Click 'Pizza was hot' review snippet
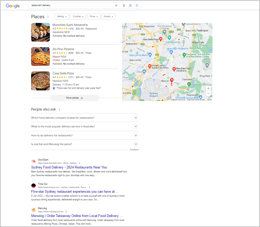This screenshot has width=260, height=227. tap(79, 88)
